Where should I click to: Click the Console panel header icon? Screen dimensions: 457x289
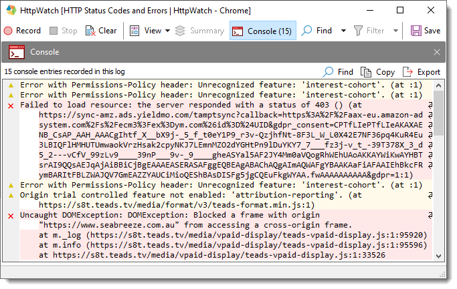[17, 52]
